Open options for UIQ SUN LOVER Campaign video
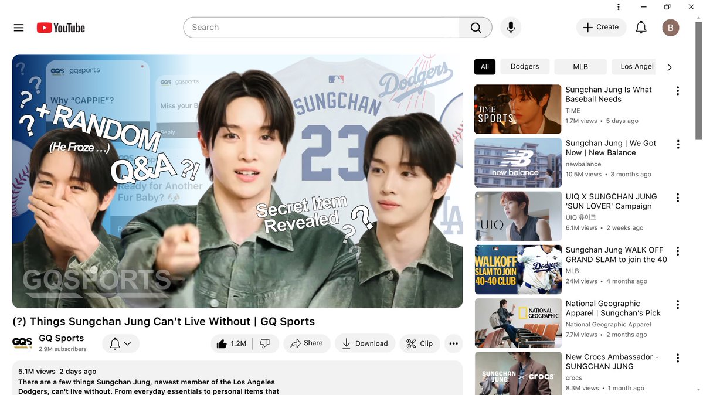This screenshot has width=703, height=395. (x=677, y=197)
